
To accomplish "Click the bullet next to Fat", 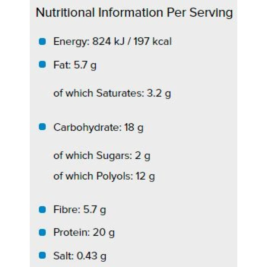I will pyautogui.click(x=42, y=64).
